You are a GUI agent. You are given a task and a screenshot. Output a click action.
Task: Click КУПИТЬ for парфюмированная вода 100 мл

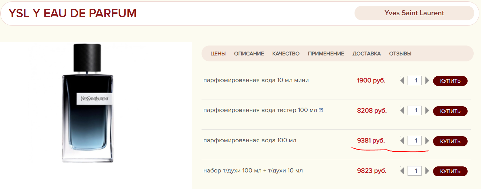click(x=450, y=141)
